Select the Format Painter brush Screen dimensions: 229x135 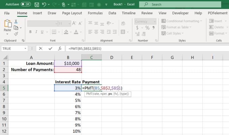(x=16, y=34)
